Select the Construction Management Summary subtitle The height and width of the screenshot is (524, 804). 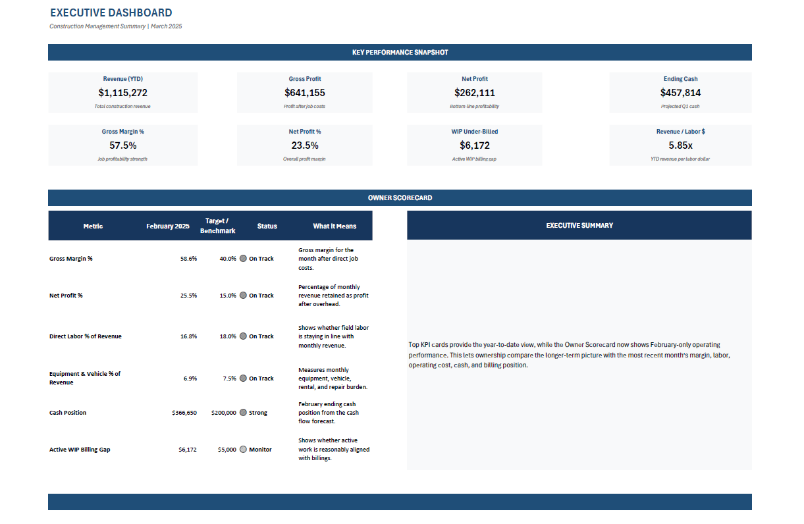pos(116,26)
